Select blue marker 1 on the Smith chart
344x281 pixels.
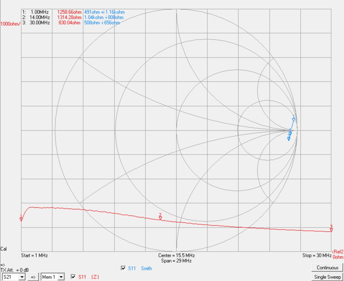pos(293,118)
